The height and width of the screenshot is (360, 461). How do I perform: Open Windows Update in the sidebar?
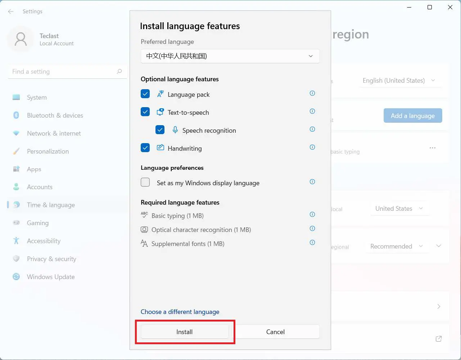pyautogui.click(x=51, y=277)
